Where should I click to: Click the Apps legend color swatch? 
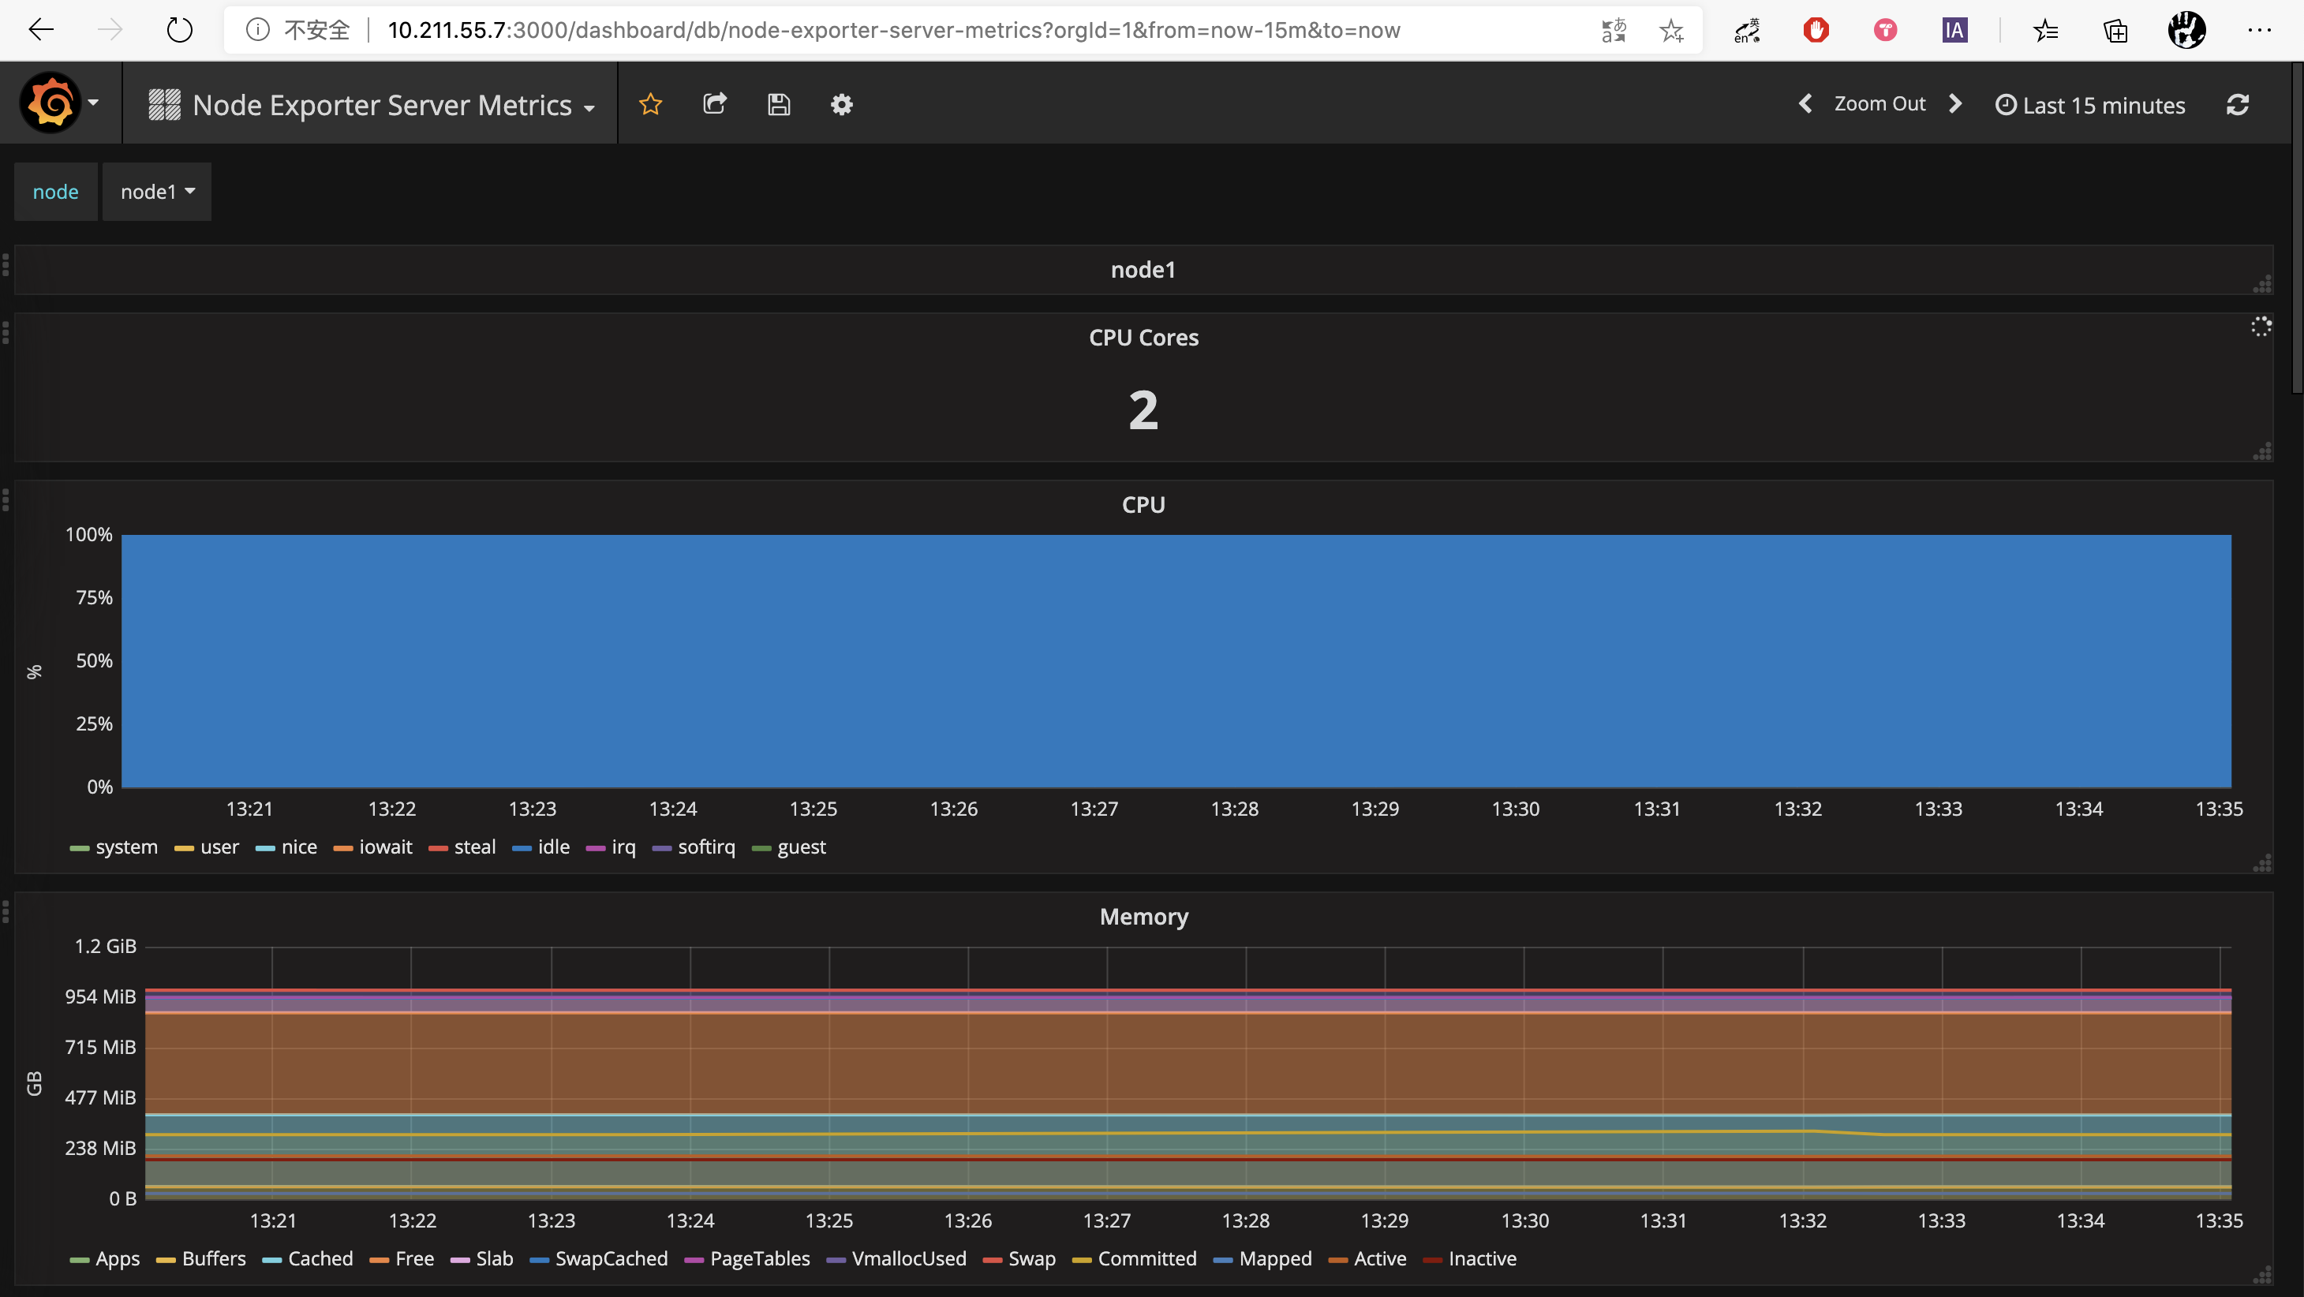coord(80,1261)
